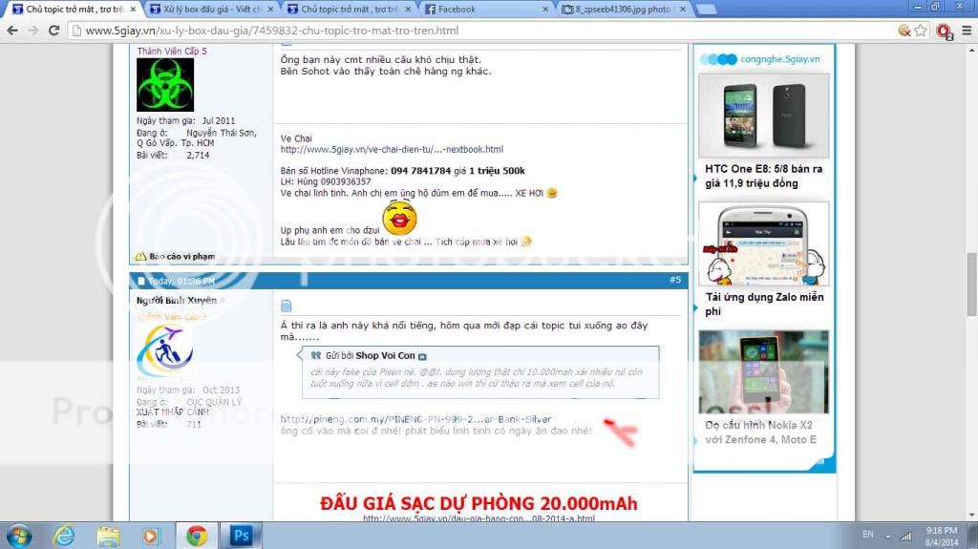Bookmark this page with the star icon
Viewport: 978px width, 549px height.
(x=920, y=30)
